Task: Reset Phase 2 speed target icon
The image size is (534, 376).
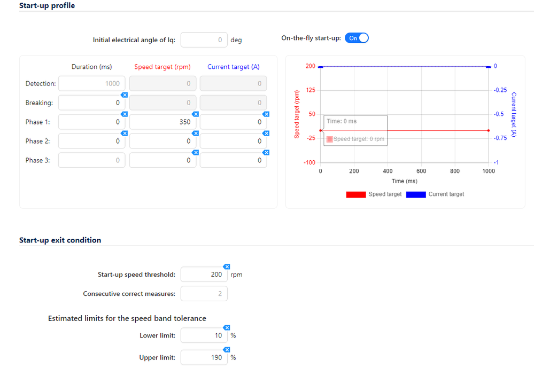Action: pyautogui.click(x=195, y=133)
